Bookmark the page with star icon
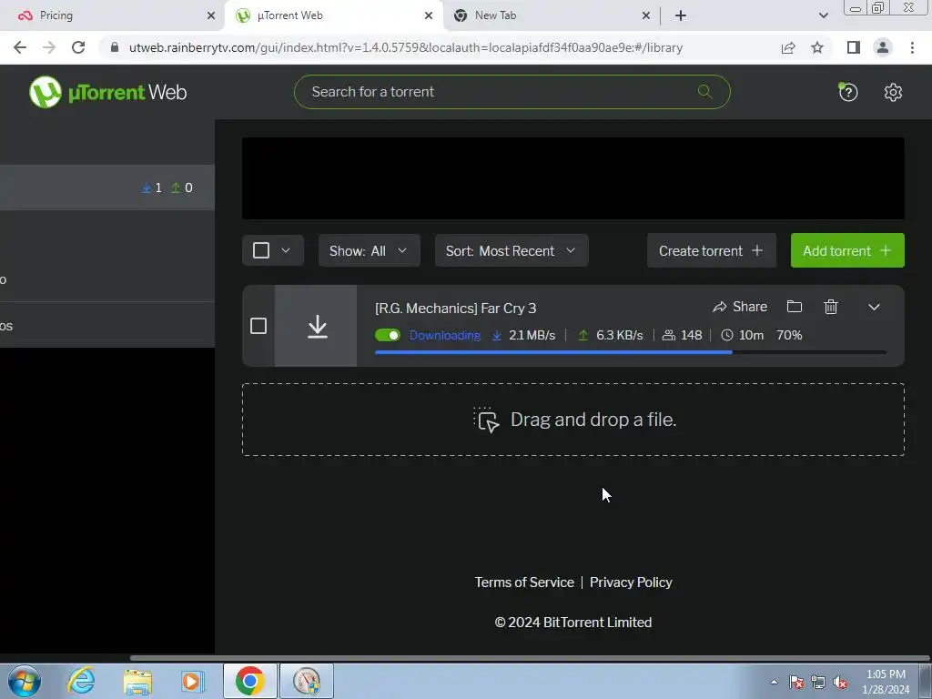This screenshot has height=699, width=932. [817, 47]
